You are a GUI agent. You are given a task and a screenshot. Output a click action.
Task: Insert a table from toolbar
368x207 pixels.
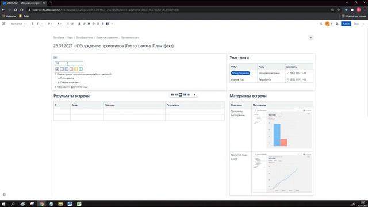[x=102, y=24]
